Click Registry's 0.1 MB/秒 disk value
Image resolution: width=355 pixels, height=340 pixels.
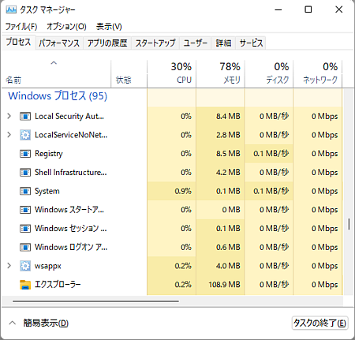point(271,154)
